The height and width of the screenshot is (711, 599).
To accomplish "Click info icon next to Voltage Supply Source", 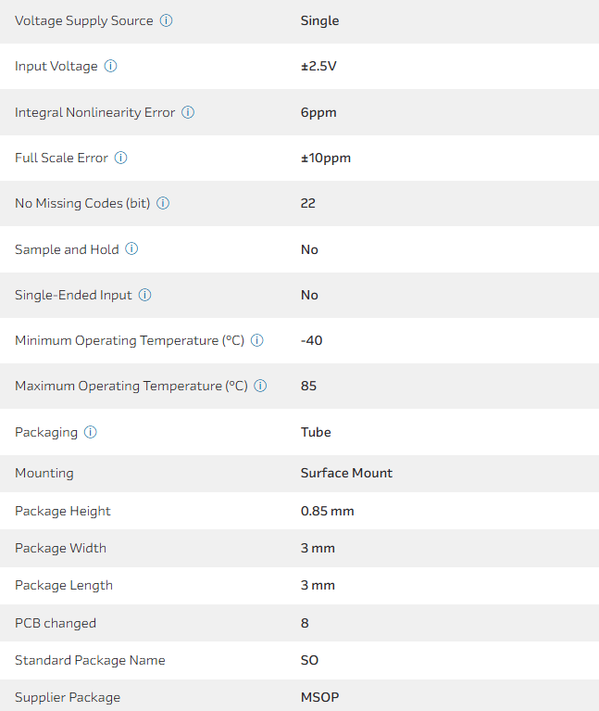I will [166, 20].
